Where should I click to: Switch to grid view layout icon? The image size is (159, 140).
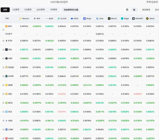click(x=134, y=10)
